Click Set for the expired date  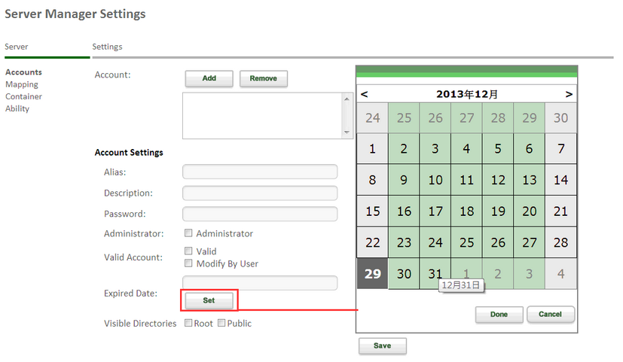tap(209, 300)
